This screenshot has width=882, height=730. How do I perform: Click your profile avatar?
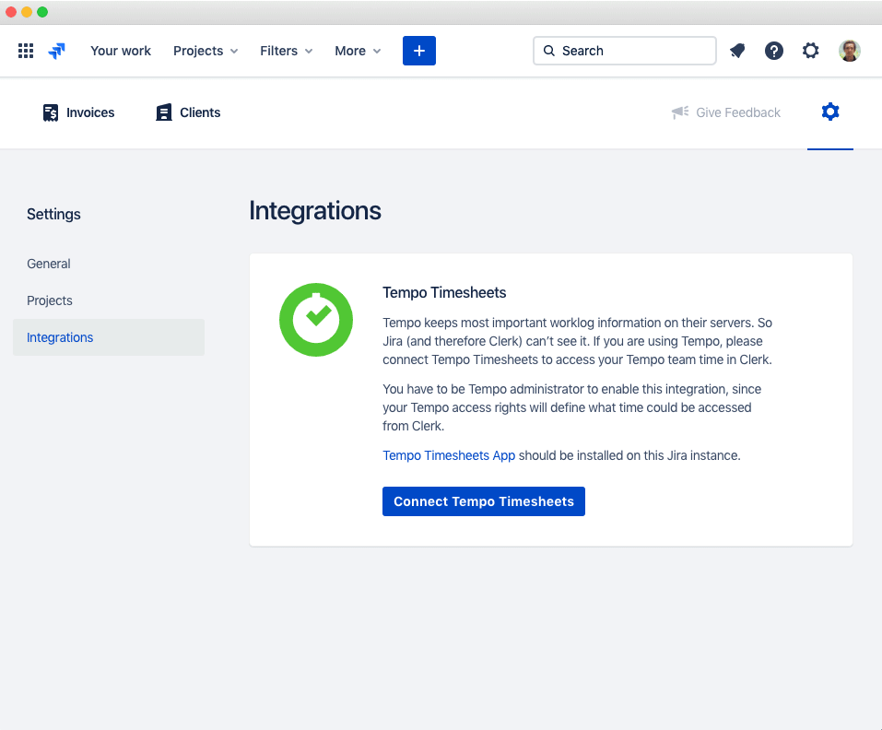(x=849, y=51)
